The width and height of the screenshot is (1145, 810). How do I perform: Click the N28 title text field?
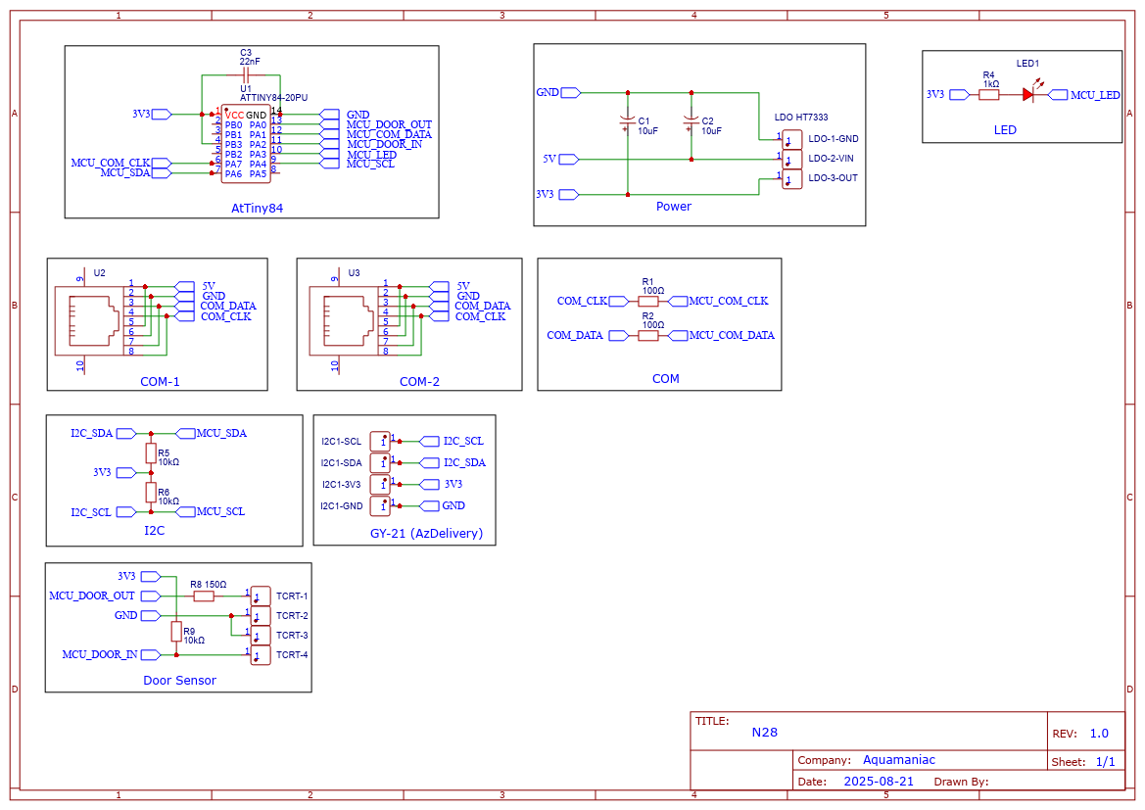(x=765, y=732)
